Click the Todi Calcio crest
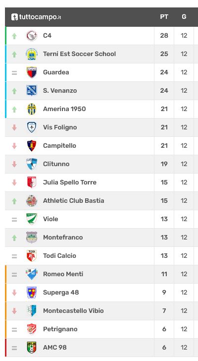Viewport: 198px width, 361px height. pos(32,256)
